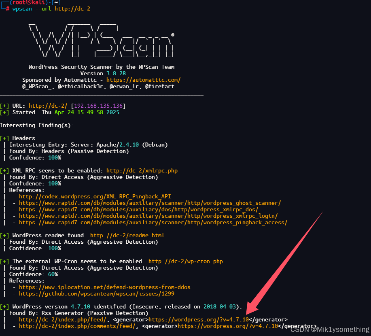Image resolution: width=371 pixels, height=336 pixels.
Task: Click the Found By: Rss Generator line
Action: (x=79, y=313)
